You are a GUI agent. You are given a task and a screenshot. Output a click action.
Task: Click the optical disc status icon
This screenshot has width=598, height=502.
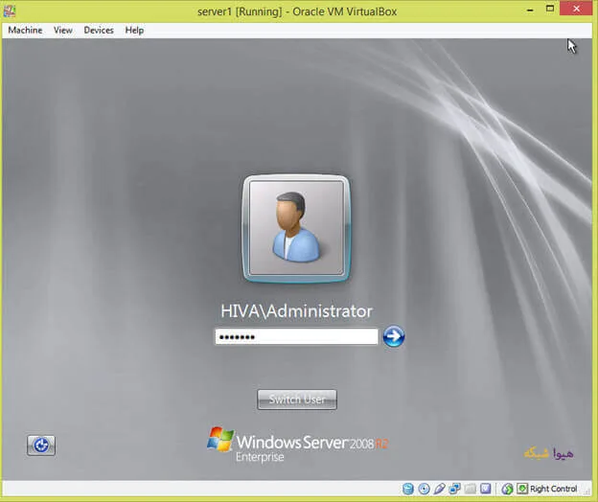pos(424,489)
